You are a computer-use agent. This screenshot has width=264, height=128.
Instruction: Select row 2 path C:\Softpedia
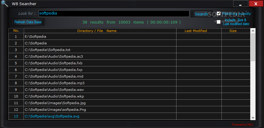coord(100,43)
